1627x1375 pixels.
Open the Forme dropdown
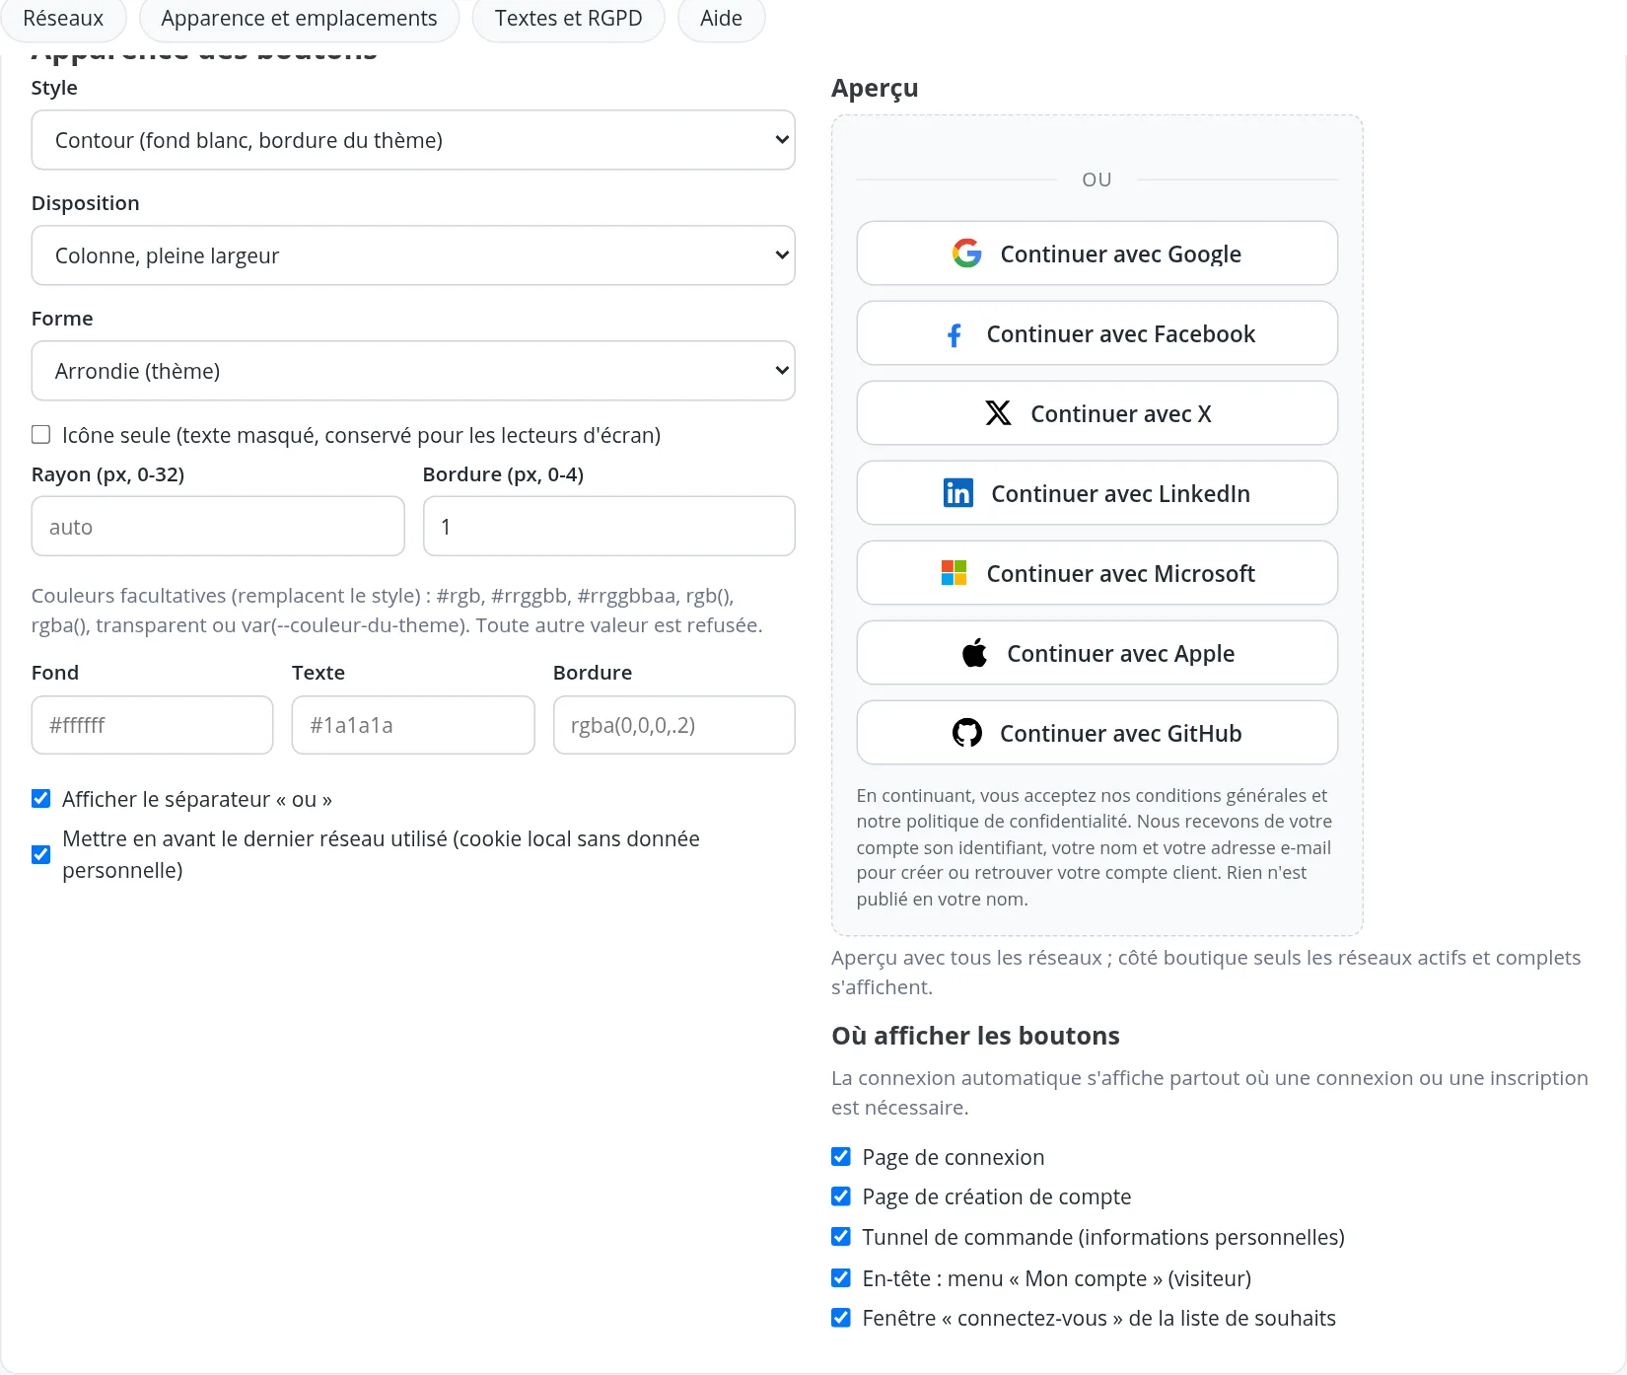pyautogui.click(x=413, y=371)
